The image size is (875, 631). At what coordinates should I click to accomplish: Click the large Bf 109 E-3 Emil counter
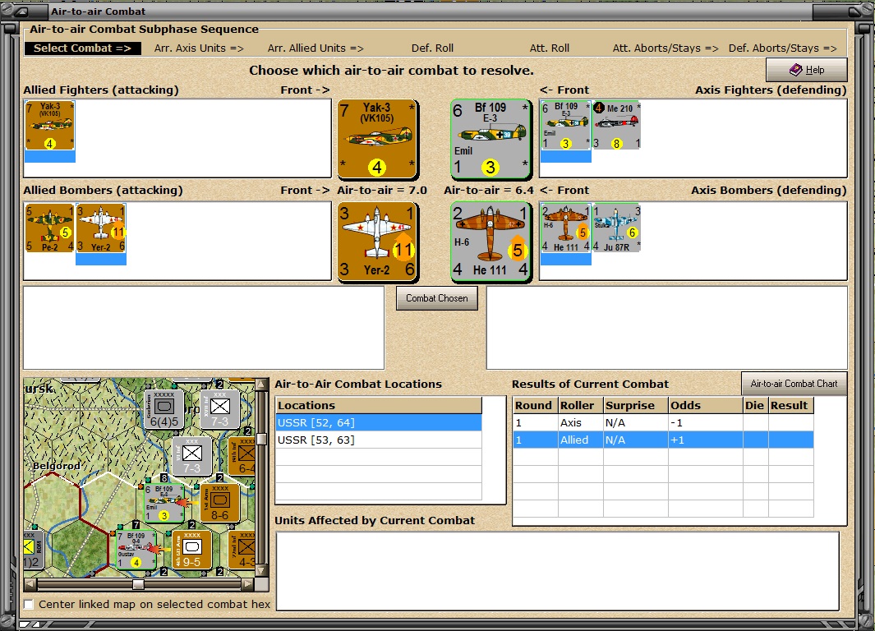pos(490,139)
